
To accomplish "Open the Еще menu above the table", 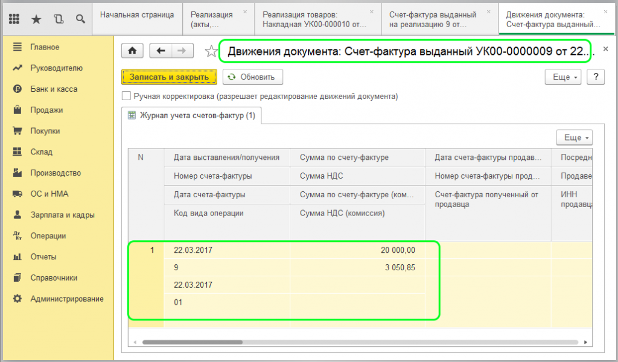I will (574, 137).
